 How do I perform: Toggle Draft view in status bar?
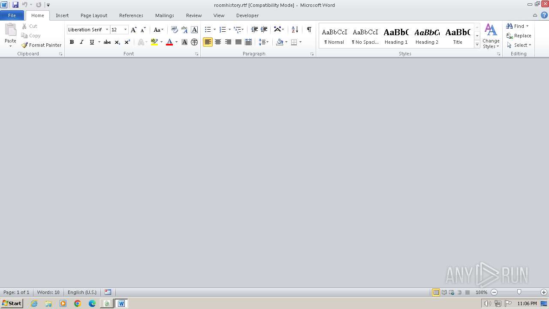468,292
